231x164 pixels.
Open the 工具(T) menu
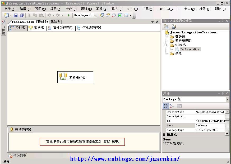click(x=148, y=9)
